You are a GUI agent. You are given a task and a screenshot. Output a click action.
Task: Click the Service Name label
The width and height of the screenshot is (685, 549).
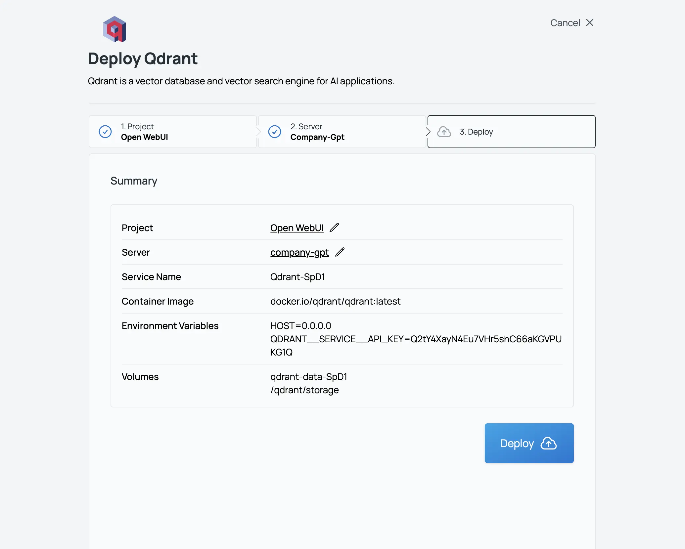tap(151, 277)
